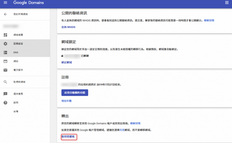Open the Google apps grid
The height and width of the screenshot is (143, 232).
coord(227,3)
